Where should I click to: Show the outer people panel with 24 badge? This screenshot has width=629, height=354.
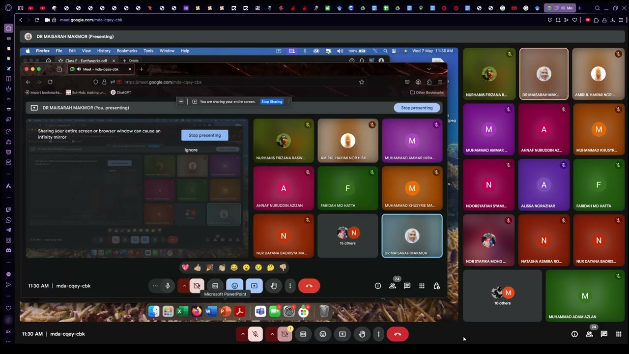[589, 334]
